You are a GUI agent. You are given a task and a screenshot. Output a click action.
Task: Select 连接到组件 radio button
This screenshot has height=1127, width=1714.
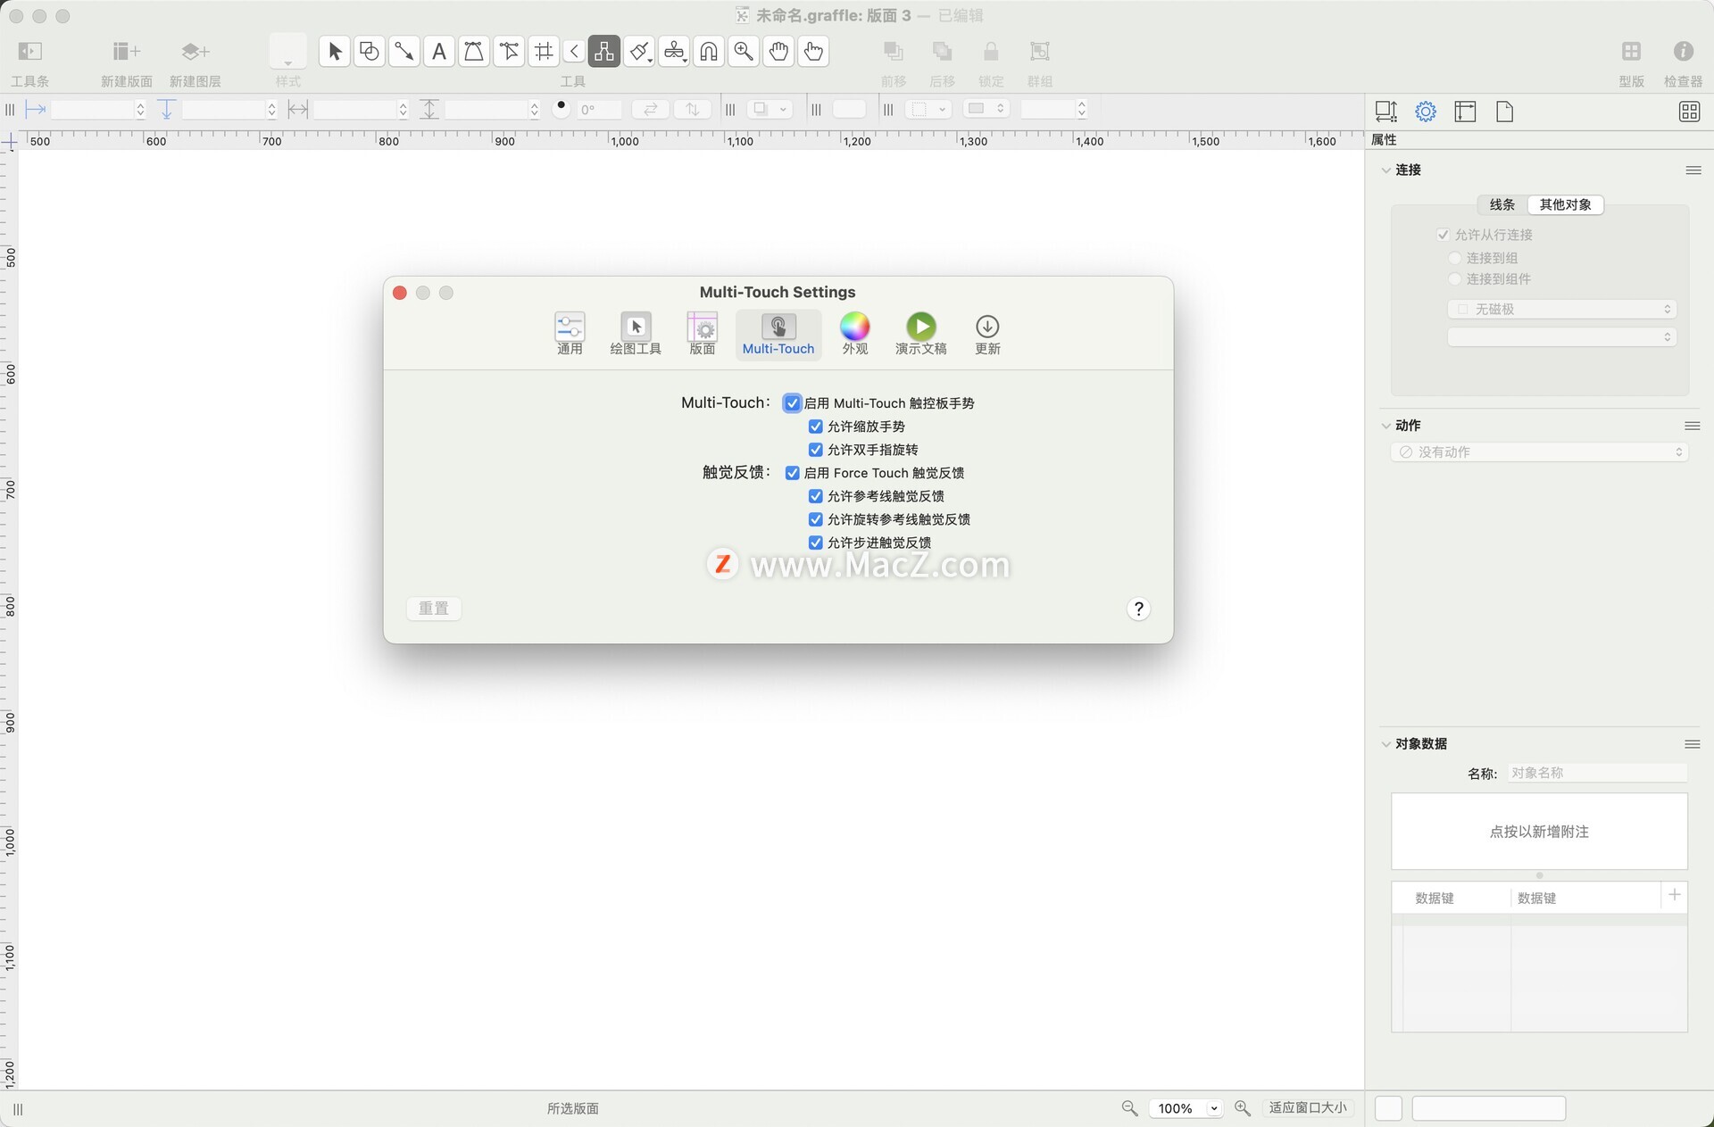tap(1454, 279)
